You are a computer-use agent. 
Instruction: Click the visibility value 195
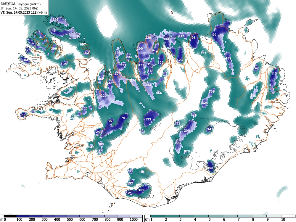point(64,64)
